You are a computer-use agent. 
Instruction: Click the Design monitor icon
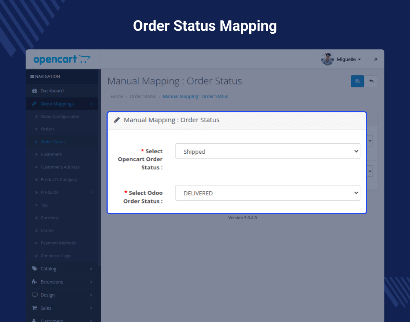pyautogui.click(x=34, y=295)
